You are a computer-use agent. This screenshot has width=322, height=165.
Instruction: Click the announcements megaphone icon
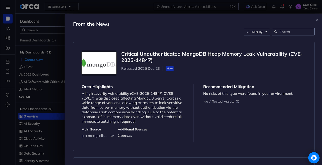[x=273, y=6]
